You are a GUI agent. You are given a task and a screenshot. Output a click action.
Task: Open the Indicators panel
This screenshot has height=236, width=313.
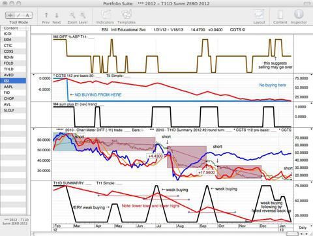pos(105,15)
